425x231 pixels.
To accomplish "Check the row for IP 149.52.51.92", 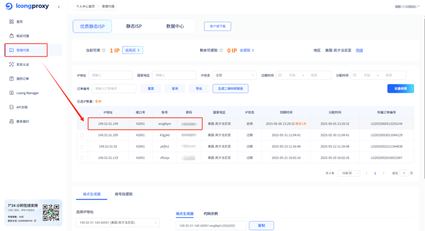I will coord(82,147).
